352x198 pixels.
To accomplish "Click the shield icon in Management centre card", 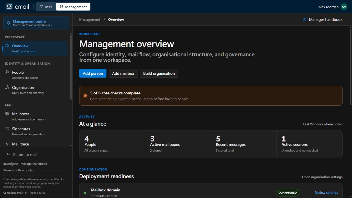I will 9,23.
